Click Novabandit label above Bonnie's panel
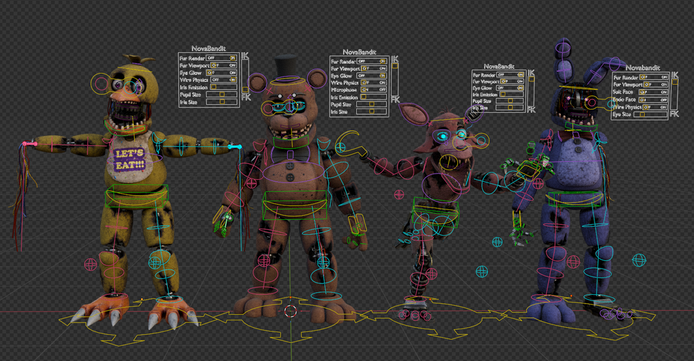Viewport: 694px width, 361px height. click(643, 68)
